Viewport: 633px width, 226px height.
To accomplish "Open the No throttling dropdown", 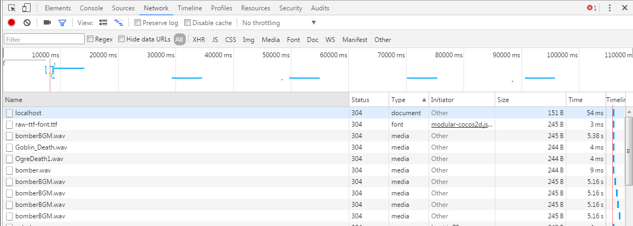I will [x=279, y=23].
